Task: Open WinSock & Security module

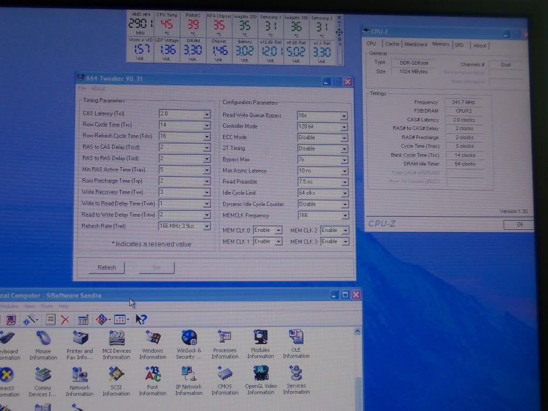Action: pos(189,344)
